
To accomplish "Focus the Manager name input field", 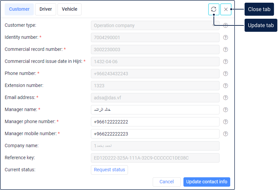I will [x=155, y=110].
